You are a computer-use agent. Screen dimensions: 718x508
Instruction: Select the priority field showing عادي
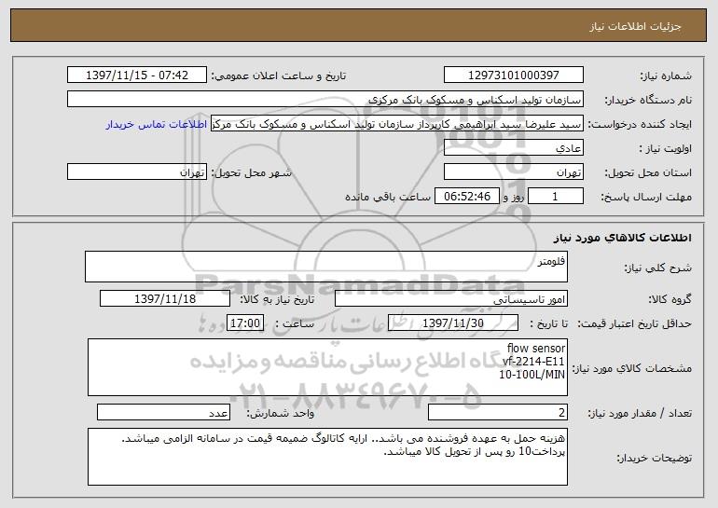pyautogui.click(x=513, y=147)
